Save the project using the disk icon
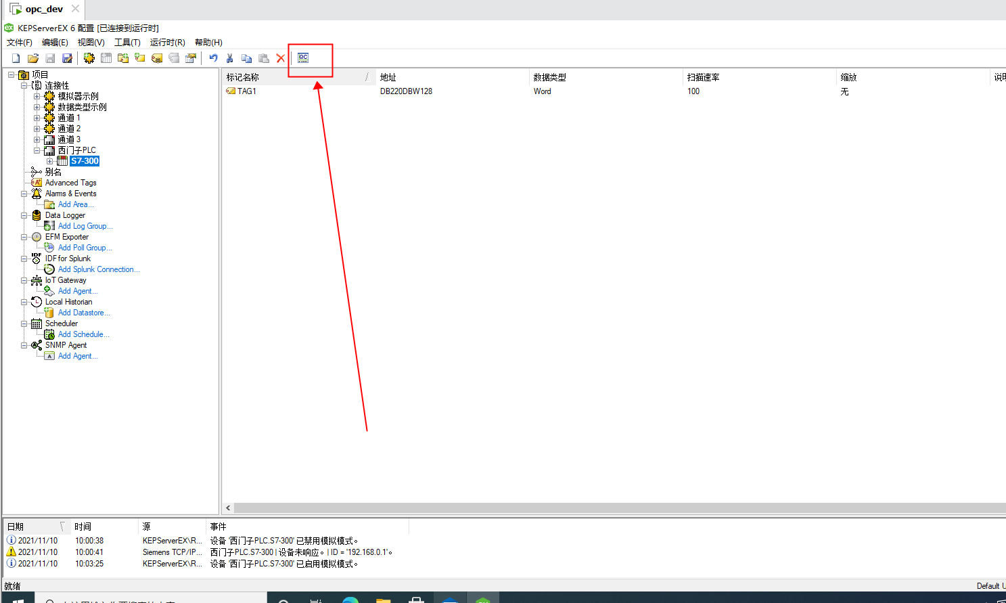Viewport: 1006px width, 603px height. pos(50,58)
